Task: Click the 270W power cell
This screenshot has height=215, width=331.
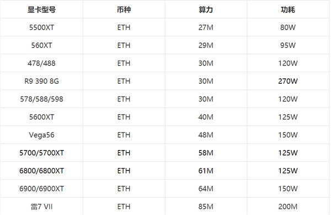Action: (288, 81)
